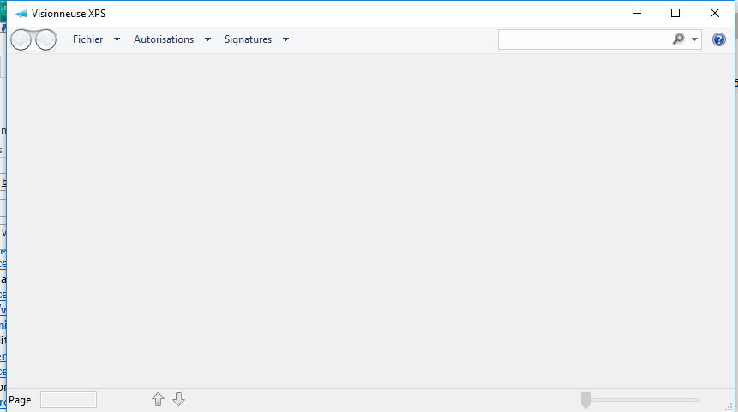Click the Visionneuse XPS app icon
This screenshot has height=412, width=738.
click(x=21, y=14)
